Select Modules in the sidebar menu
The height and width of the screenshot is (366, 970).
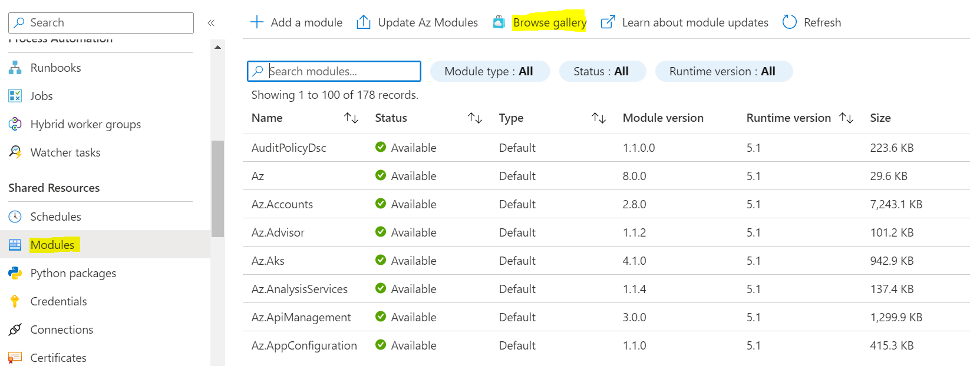tap(52, 245)
